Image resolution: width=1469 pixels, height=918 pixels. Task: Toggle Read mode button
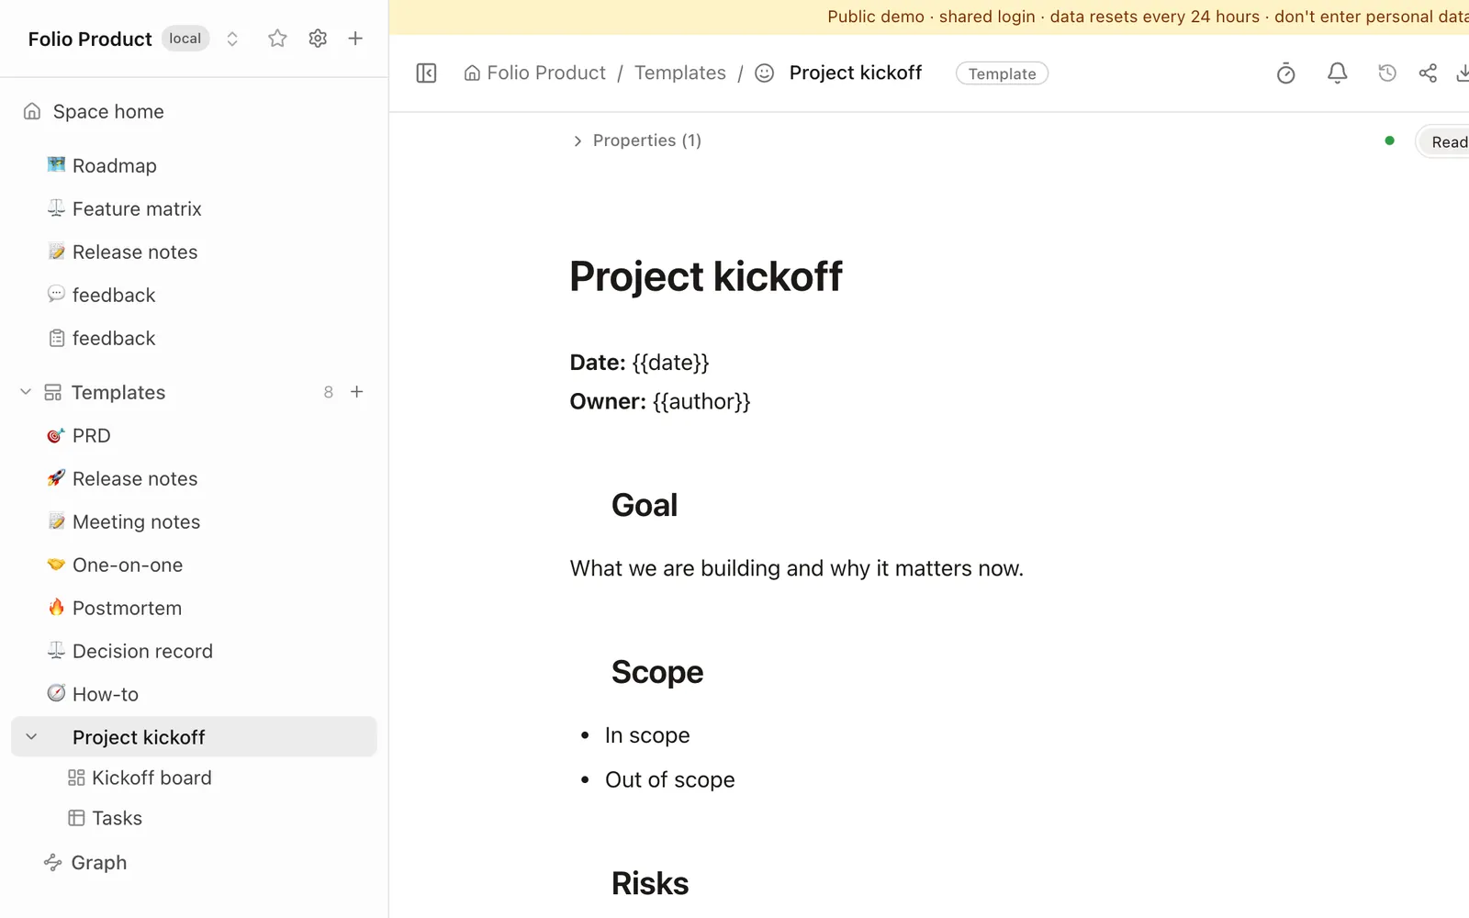pos(1443,141)
